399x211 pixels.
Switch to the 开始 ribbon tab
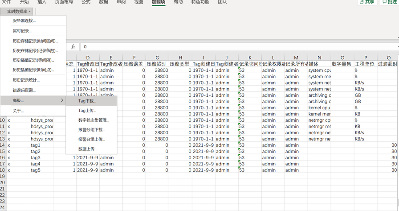click(x=24, y=2)
